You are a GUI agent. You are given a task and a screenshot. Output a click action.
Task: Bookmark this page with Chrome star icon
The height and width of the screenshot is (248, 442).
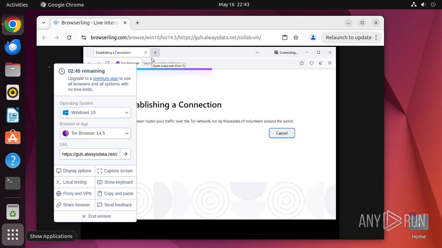click(x=296, y=38)
